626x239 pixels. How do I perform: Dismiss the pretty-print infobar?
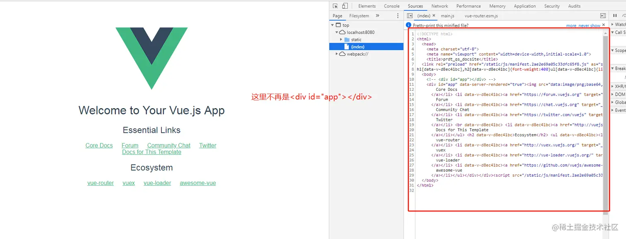click(604, 25)
